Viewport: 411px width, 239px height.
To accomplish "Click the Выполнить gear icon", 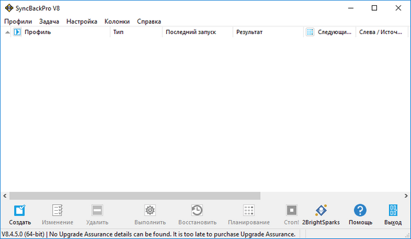I will click(150, 210).
